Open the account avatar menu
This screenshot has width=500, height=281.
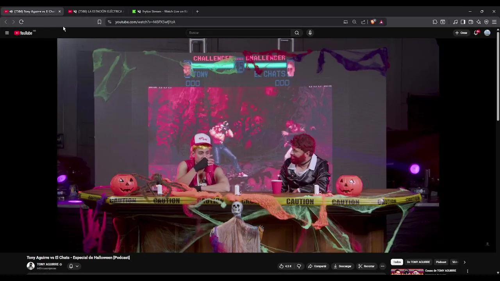(487, 33)
